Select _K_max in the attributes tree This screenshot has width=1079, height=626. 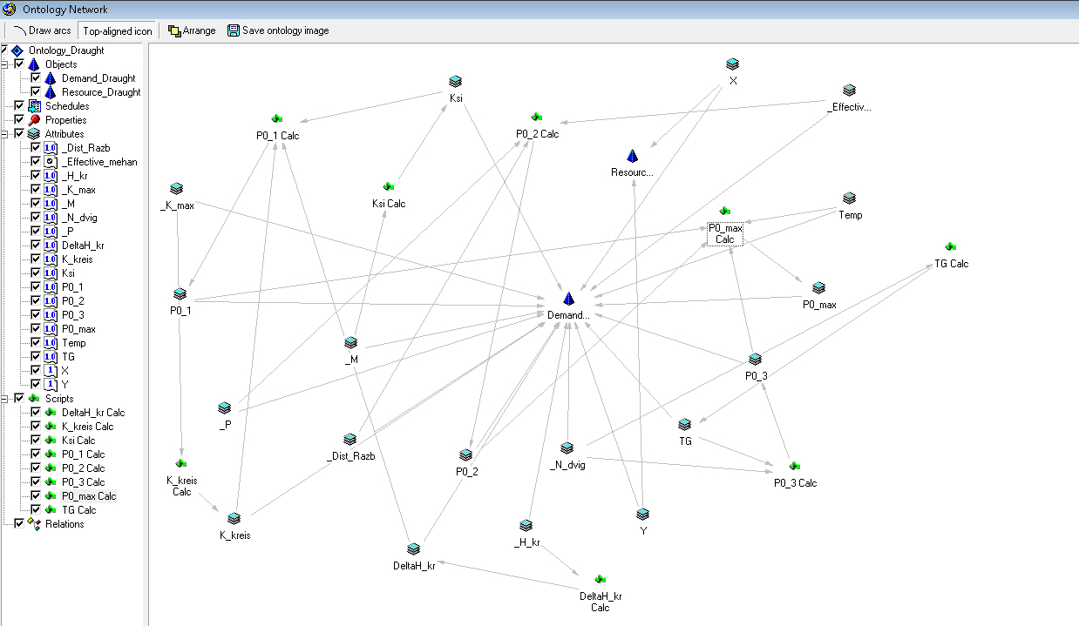click(x=78, y=190)
